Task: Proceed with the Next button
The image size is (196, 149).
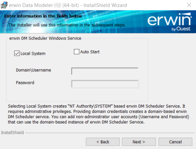Action: coord(139,142)
